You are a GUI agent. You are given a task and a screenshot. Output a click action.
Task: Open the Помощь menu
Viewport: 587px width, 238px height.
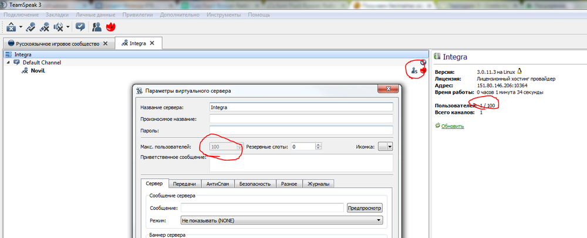[x=258, y=15]
